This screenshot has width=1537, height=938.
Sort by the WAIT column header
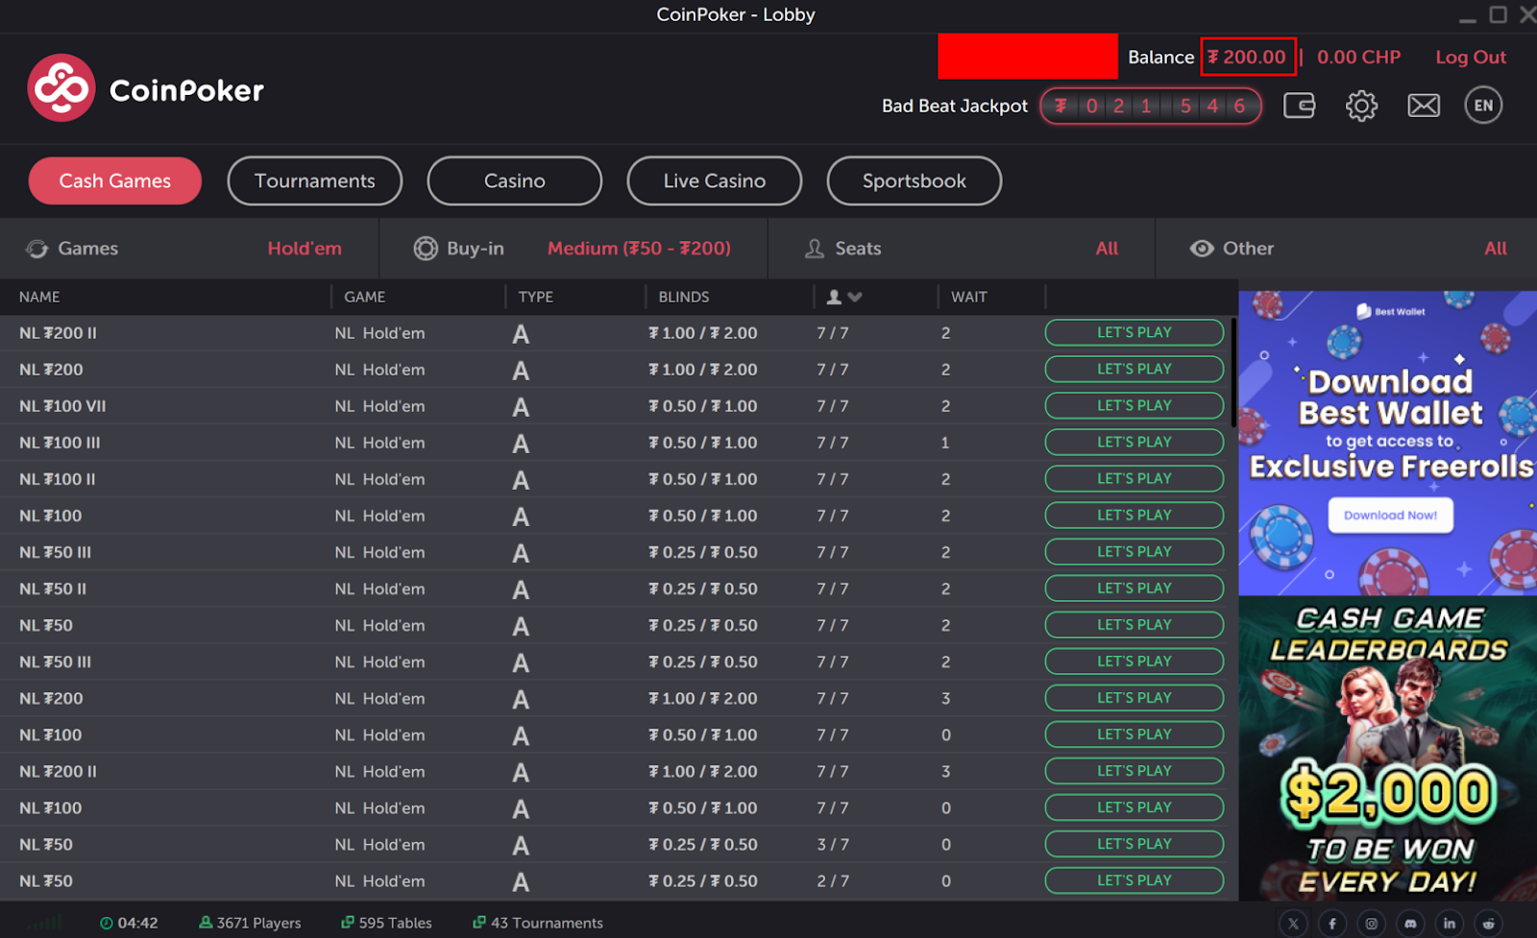969,298
